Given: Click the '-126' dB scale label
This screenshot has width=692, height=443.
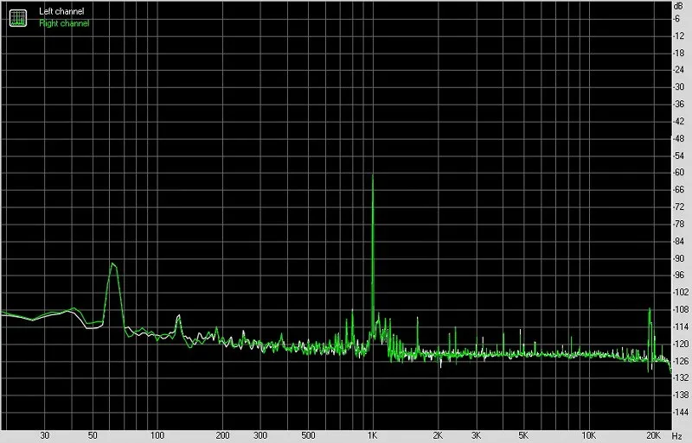Looking at the screenshot, I should [680, 361].
